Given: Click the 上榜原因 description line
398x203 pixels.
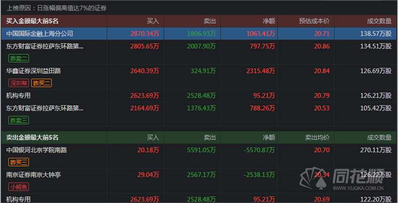Looking at the screenshot, I should [56, 8].
